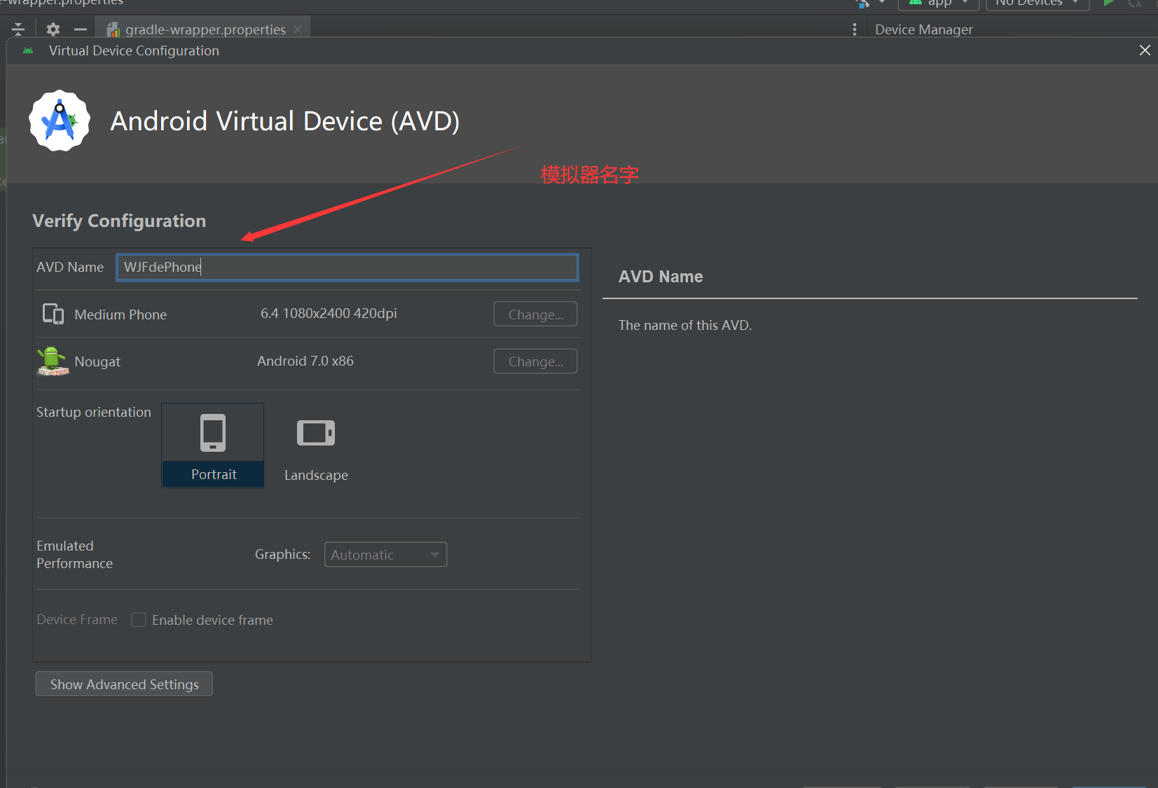
Task: Click the Medium Phone label
Action: tap(120, 314)
